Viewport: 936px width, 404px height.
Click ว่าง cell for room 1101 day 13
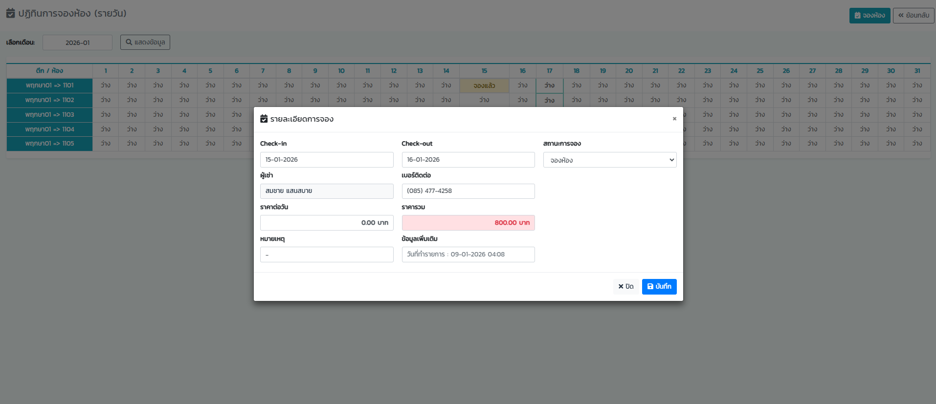tap(420, 85)
